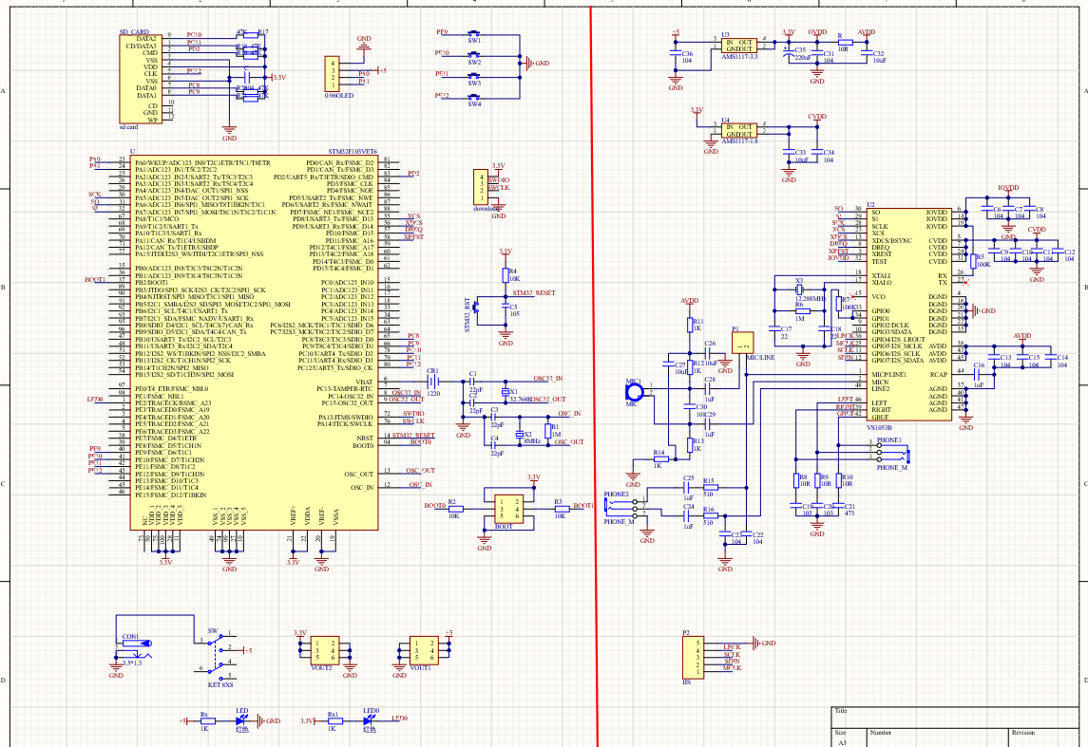The height and width of the screenshot is (747, 1088).
Task: Select resistor R5 100K
Action: coord(973,261)
